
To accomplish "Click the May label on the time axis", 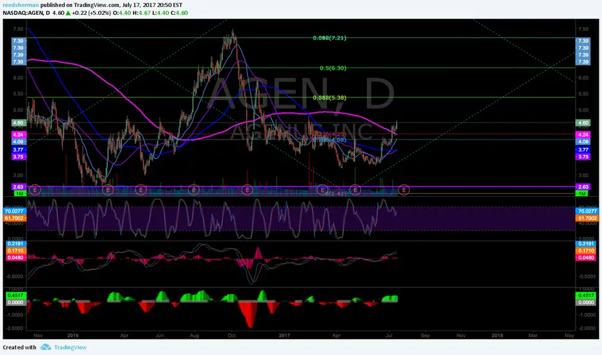I will pos(569,336).
